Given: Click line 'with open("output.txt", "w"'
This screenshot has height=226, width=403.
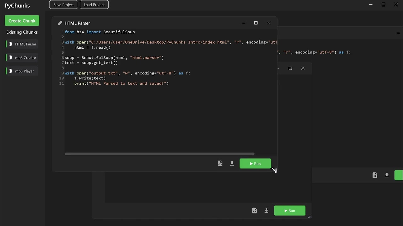Looking at the screenshot, I should pyautogui.click(x=128, y=73).
